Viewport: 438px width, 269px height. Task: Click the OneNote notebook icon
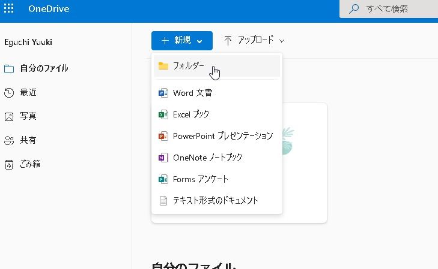click(163, 158)
